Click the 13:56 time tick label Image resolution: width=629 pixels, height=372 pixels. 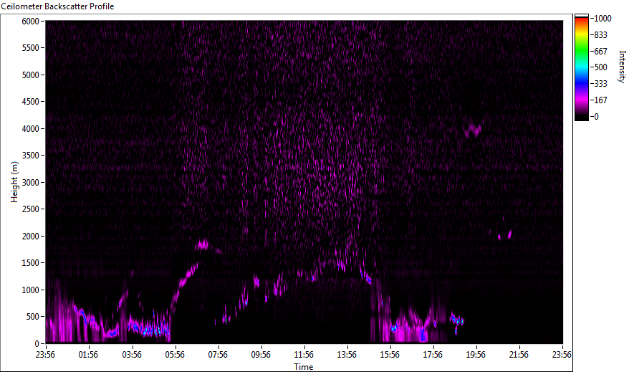coord(347,355)
